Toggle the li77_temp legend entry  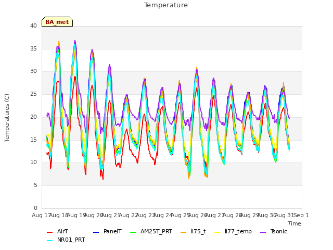pyautogui.click(x=233, y=231)
